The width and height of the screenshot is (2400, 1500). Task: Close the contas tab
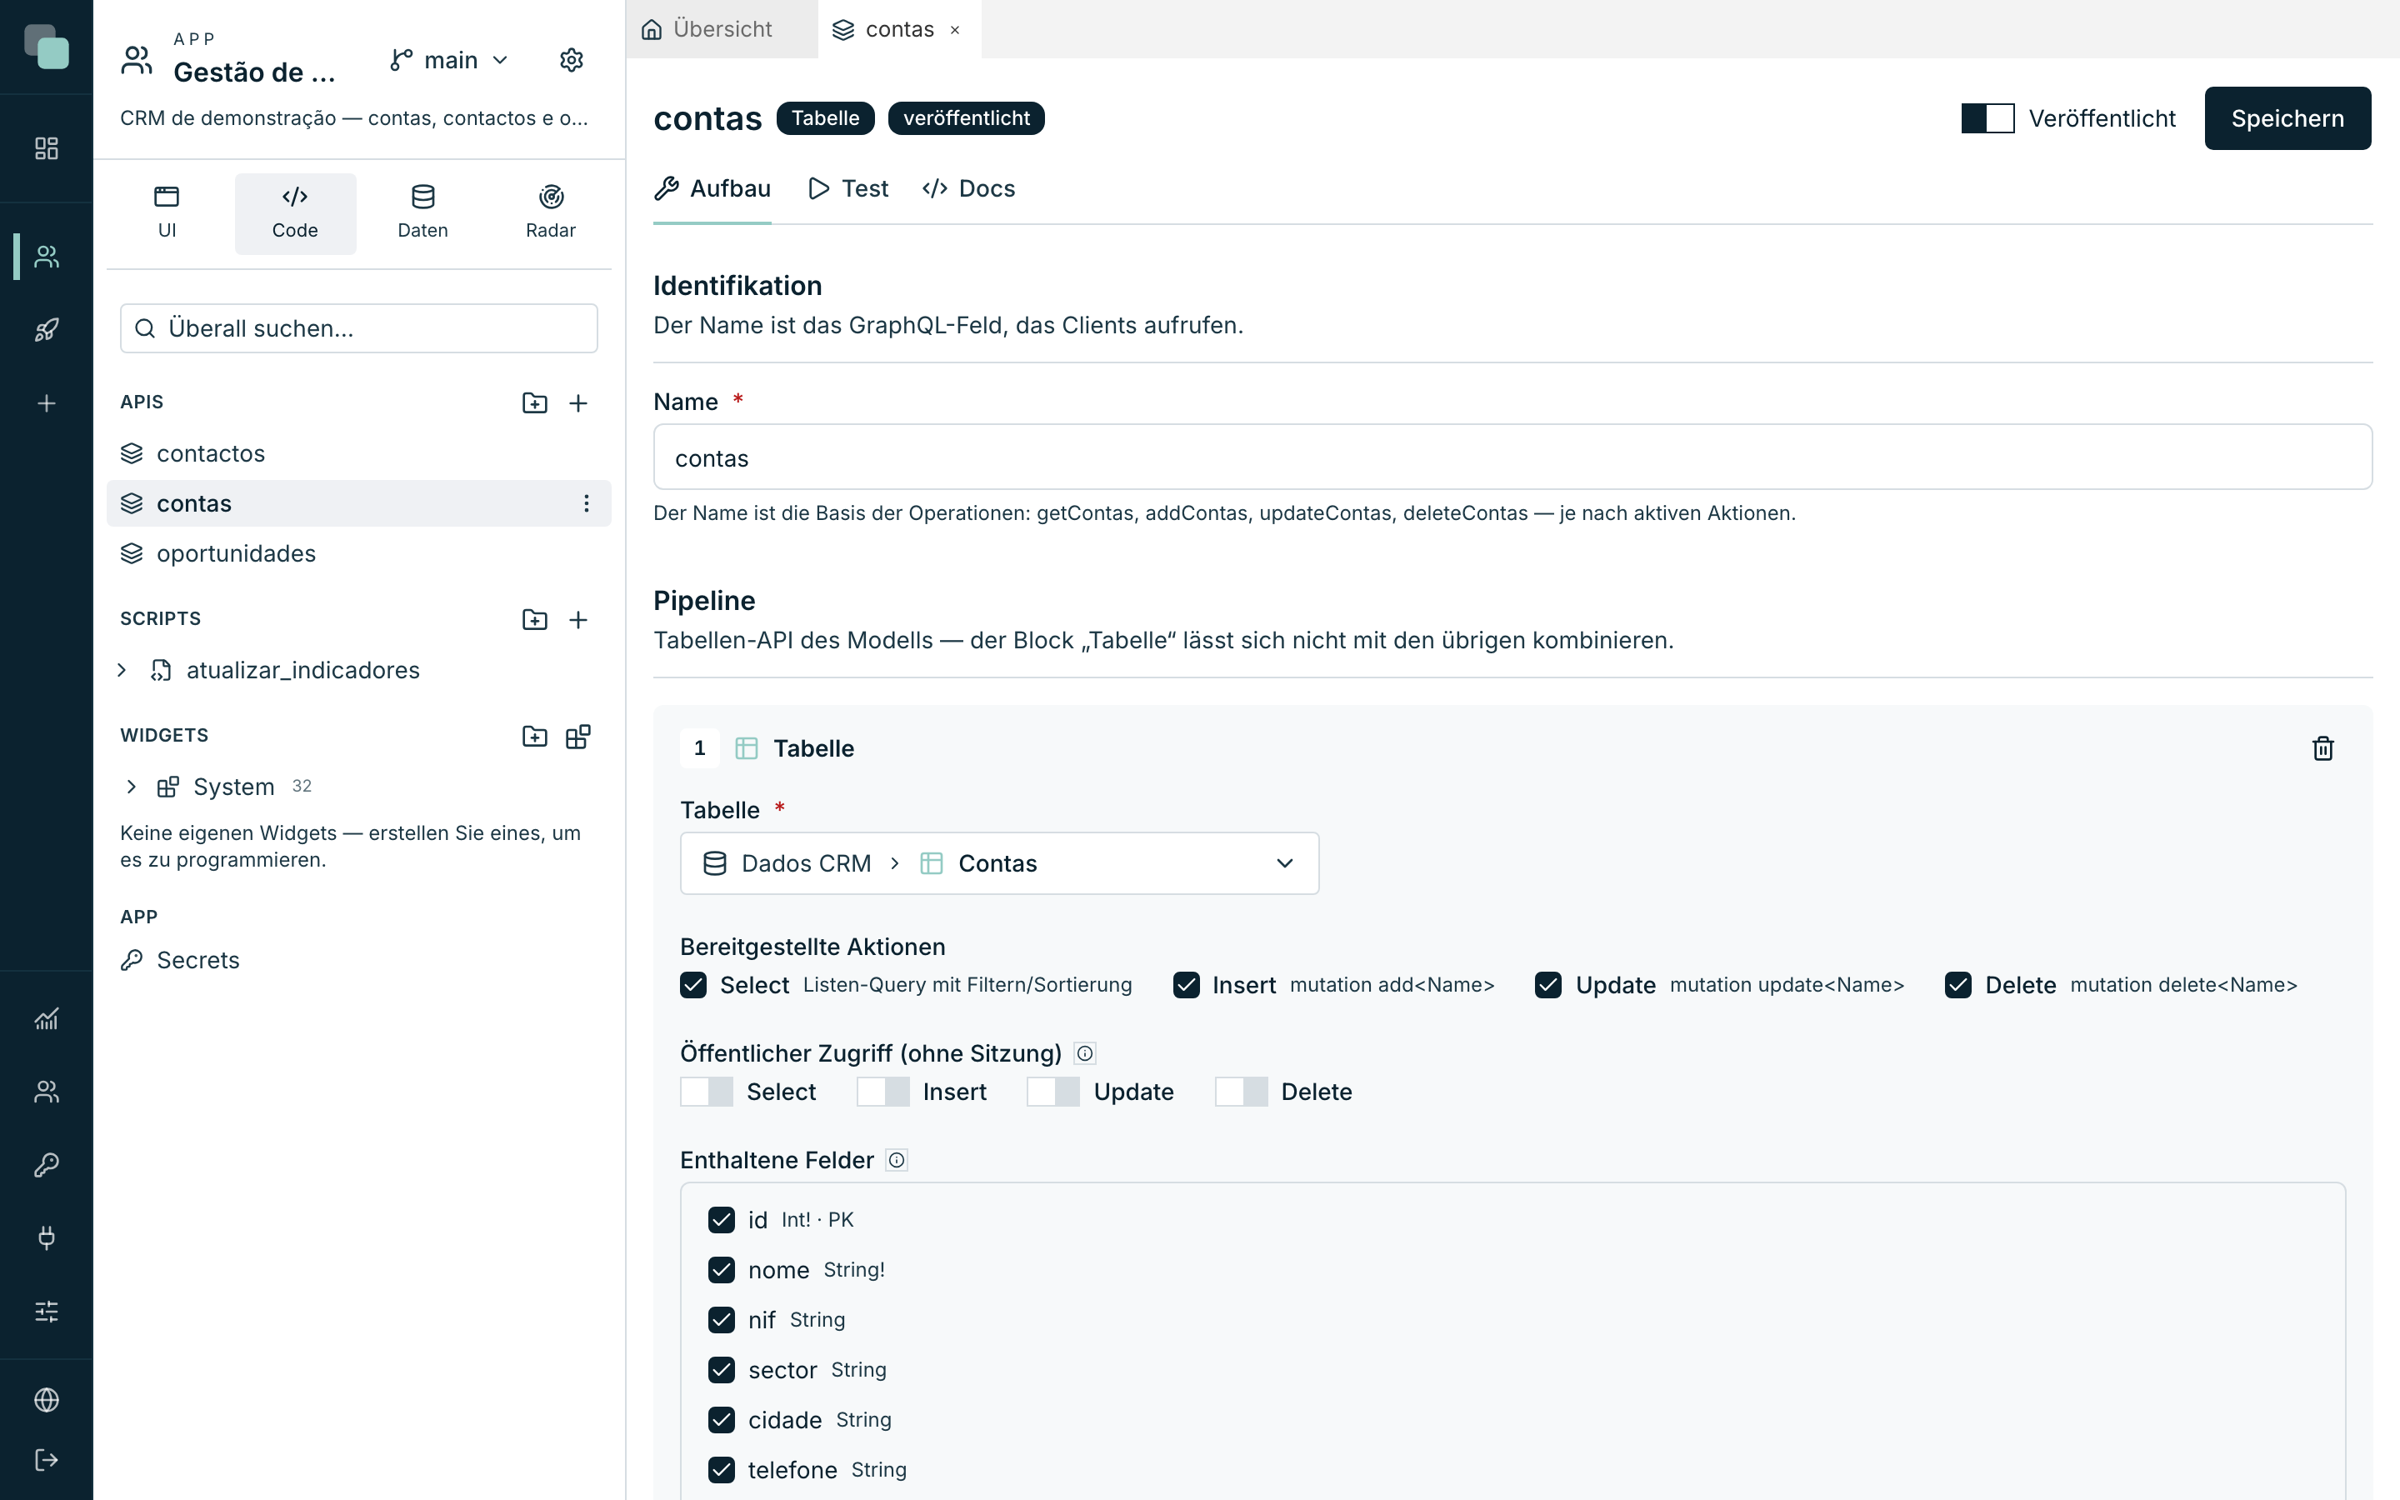[955, 30]
